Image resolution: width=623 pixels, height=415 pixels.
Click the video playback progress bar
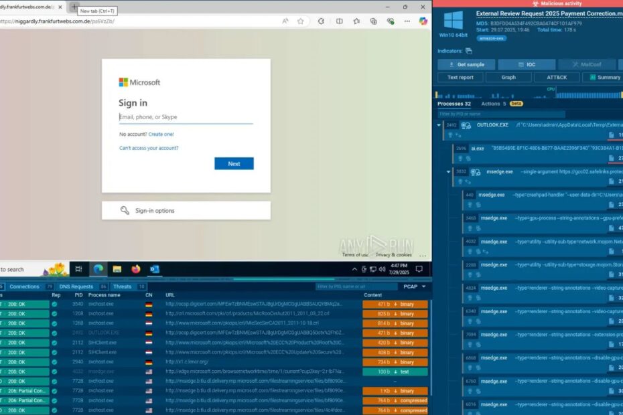[216, 278]
